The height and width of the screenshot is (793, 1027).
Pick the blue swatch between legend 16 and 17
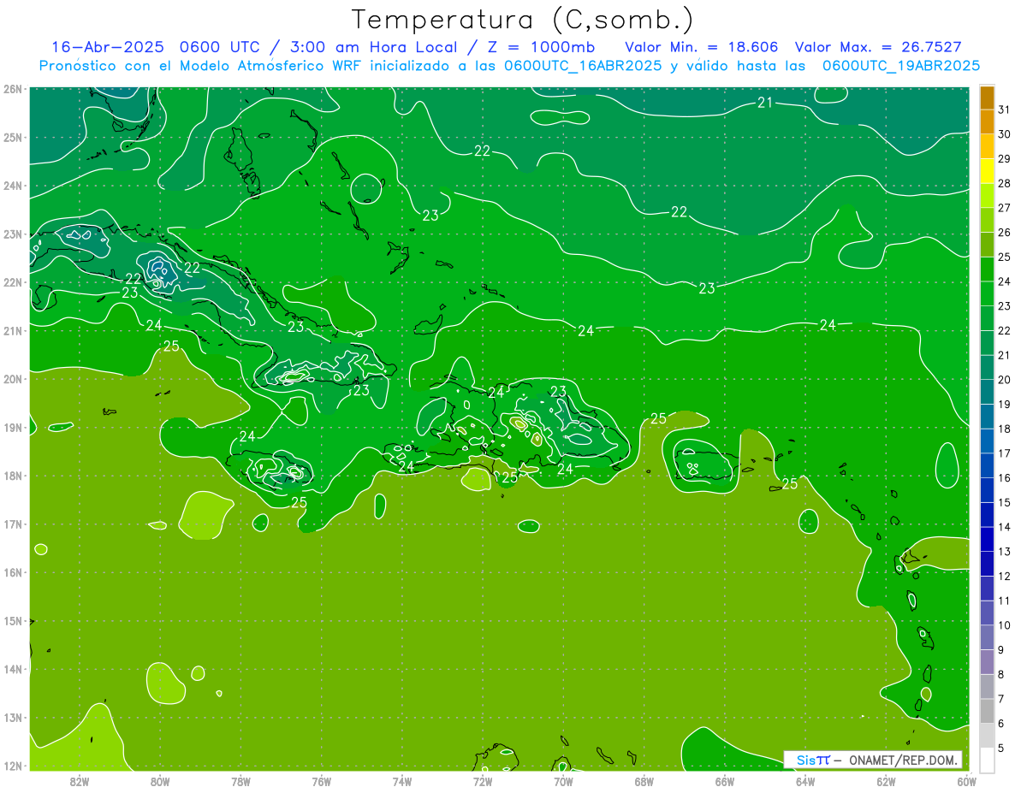click(x=988, y=465)
